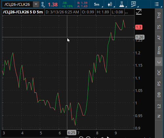Click the O: 0.99 open value
164x138 pixels.
click(x=88, y=12)
